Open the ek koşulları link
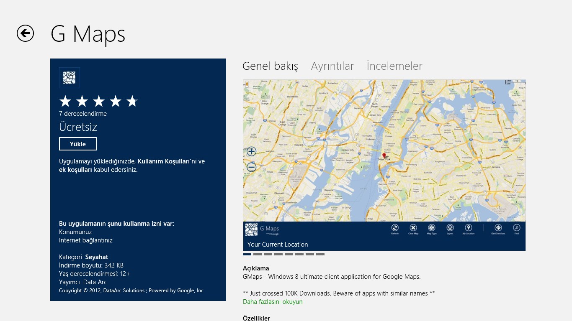The height and width of the screenshot is (321, 572). click(75, 170)
